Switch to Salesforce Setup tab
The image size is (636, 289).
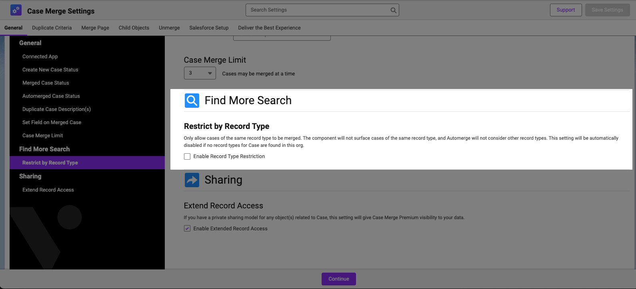click(209, 28)
